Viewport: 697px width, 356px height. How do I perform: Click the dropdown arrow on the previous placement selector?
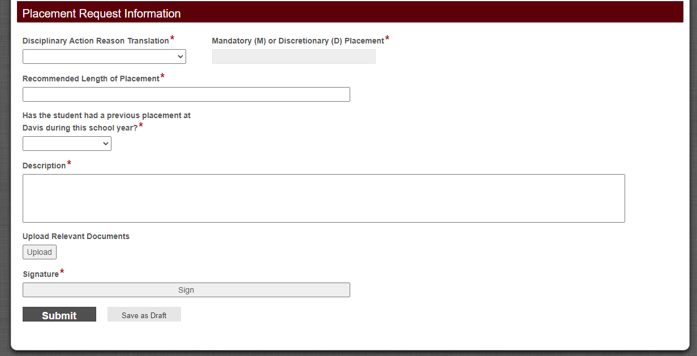click(x=105, y=143)
